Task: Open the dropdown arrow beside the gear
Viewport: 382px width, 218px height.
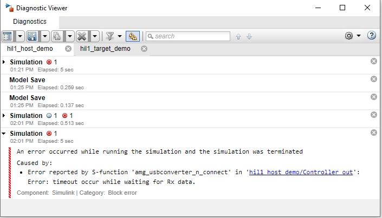Action: click(x=359, y=36)
